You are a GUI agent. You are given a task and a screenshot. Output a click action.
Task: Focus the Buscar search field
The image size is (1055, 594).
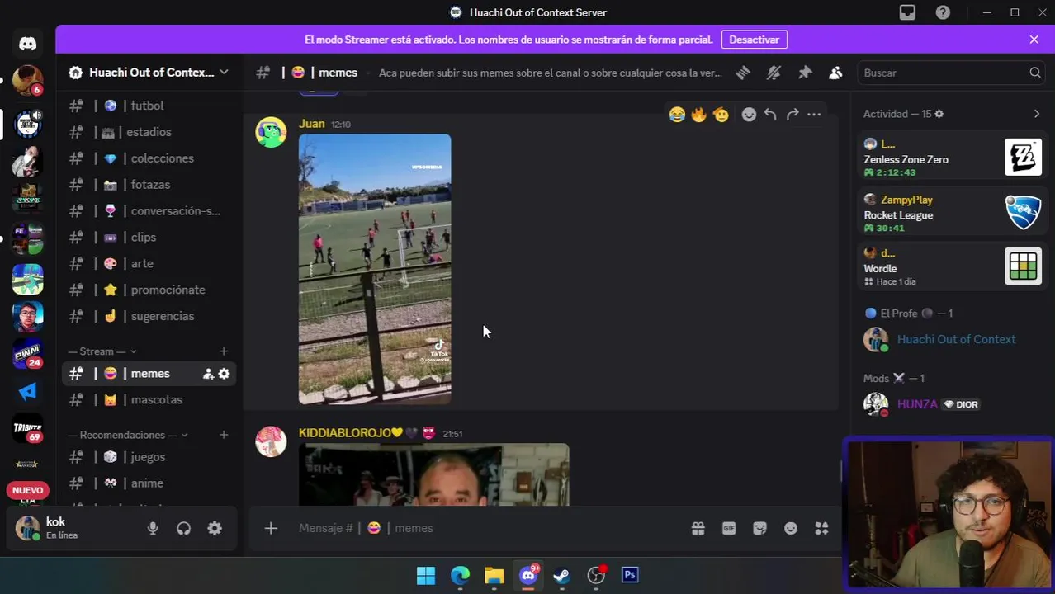tap(950, 73)
